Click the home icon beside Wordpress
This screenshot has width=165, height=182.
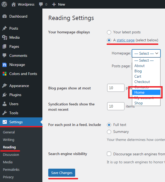click(14, 5)
